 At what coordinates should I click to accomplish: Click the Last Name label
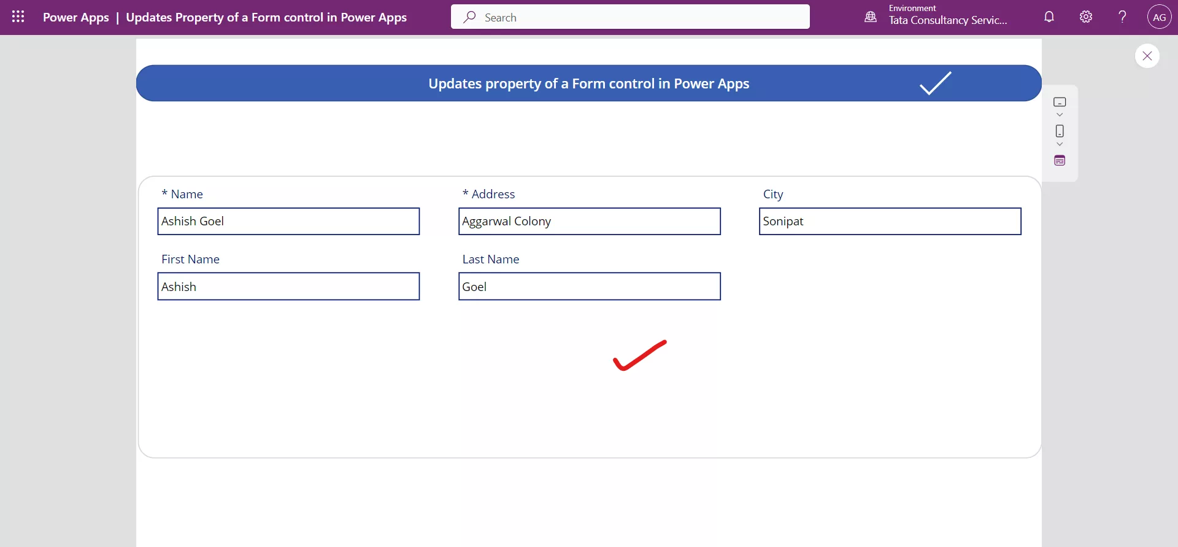click(491, 259)
